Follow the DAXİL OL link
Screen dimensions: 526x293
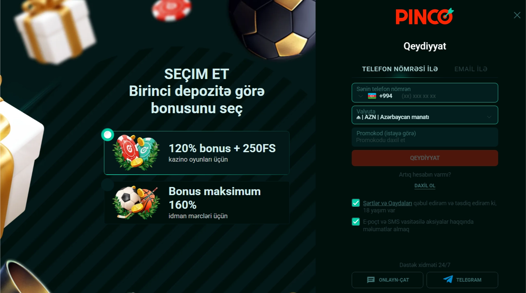[x=425, y=185]
